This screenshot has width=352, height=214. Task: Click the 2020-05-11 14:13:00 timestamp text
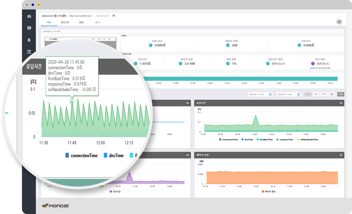tap(52, 31)
